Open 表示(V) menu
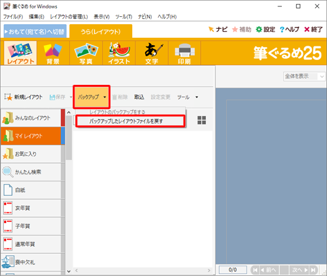Image resolution: width=327 pixels, height=276 pixels. [101, 16]
